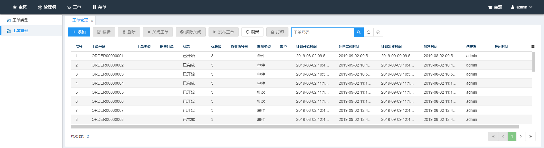Click the 编辑 edit button
This screenshot has height=148, width=544.
104,32
